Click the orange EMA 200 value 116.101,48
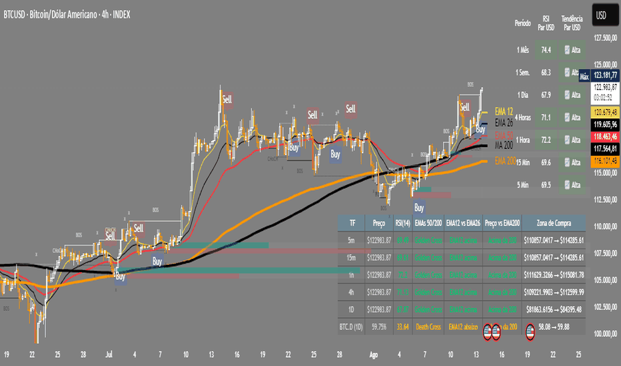 [605, 161]
